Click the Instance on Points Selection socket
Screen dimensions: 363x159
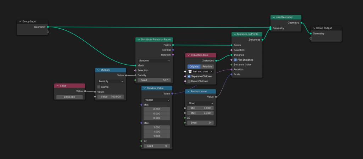point(231,50)
